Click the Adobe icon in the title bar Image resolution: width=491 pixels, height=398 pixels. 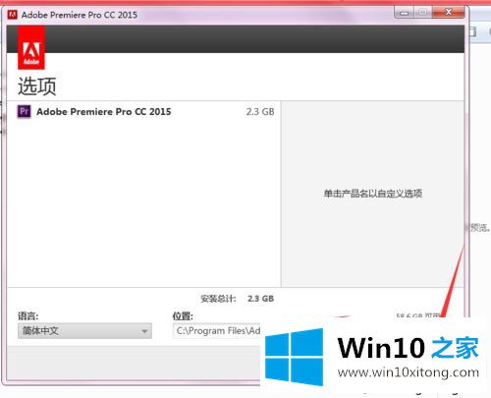pyautogui.click(x=13, y=15)
